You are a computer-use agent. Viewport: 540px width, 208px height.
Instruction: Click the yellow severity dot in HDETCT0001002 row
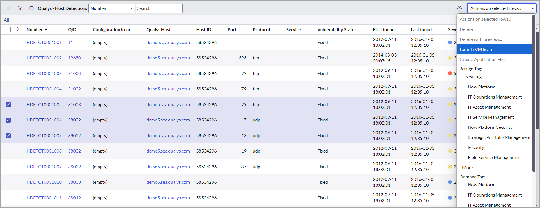pos(450,58)
